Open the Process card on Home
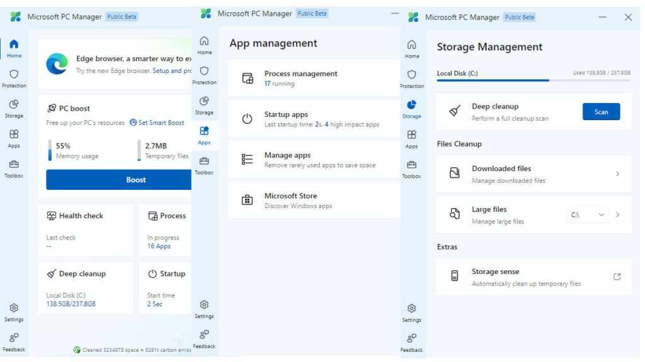The width and height of the screenshot is (645, 362). point(165,230)
